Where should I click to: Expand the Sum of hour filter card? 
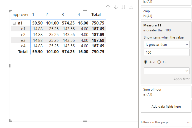[x=166, y=92]
